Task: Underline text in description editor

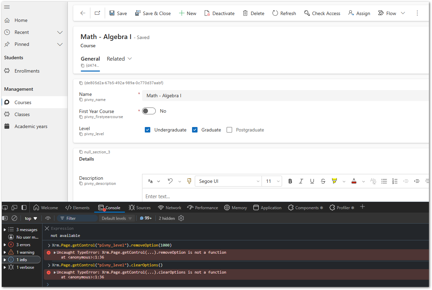Action: [x=312, y=181]
